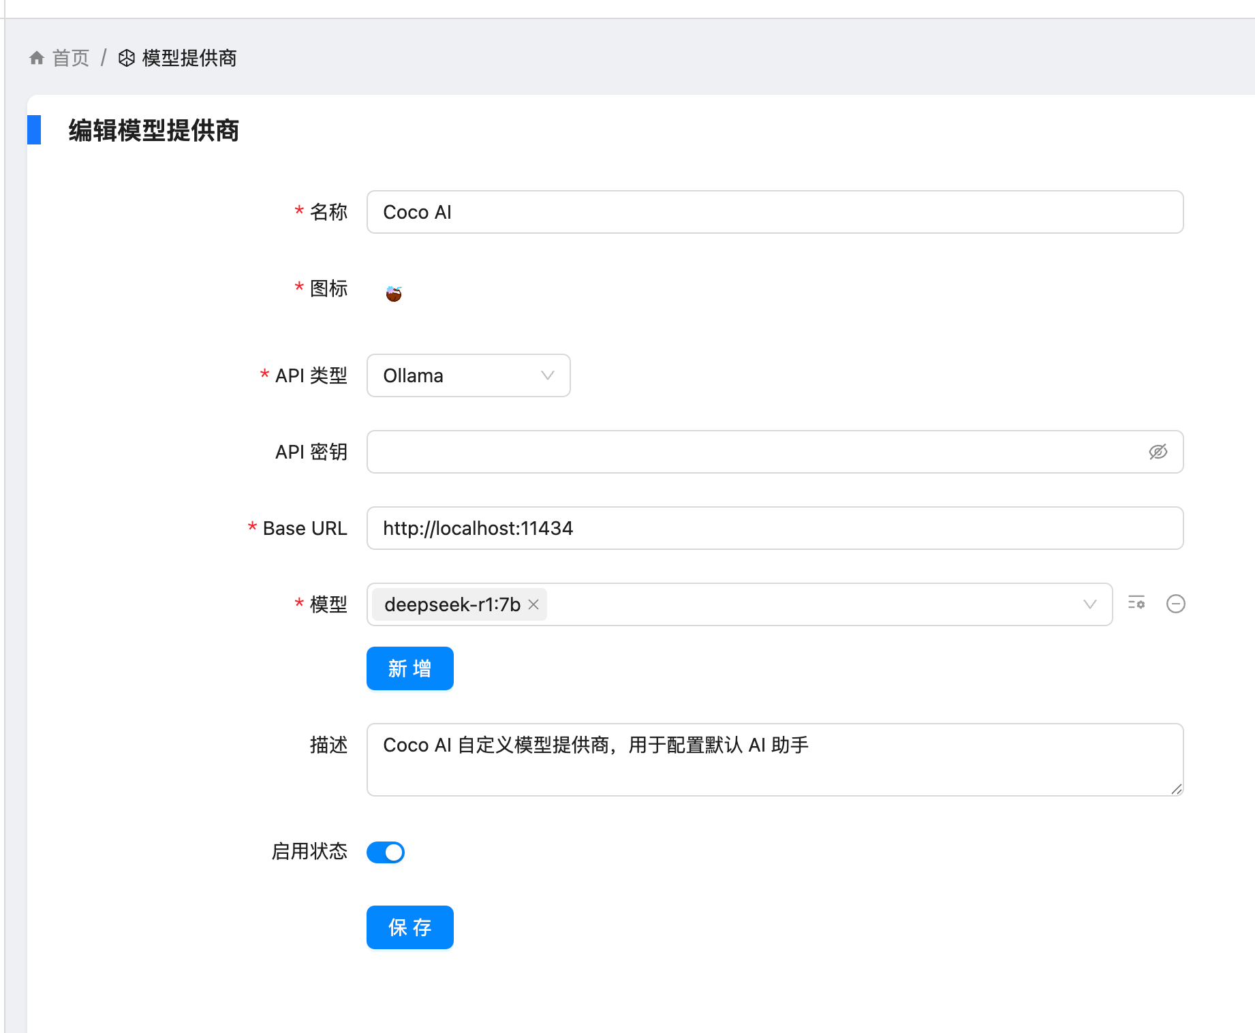This screenshot has height=1033, width=1255.
Task: Click the 保存 button to save changes
Action: (x=409, y=927)
